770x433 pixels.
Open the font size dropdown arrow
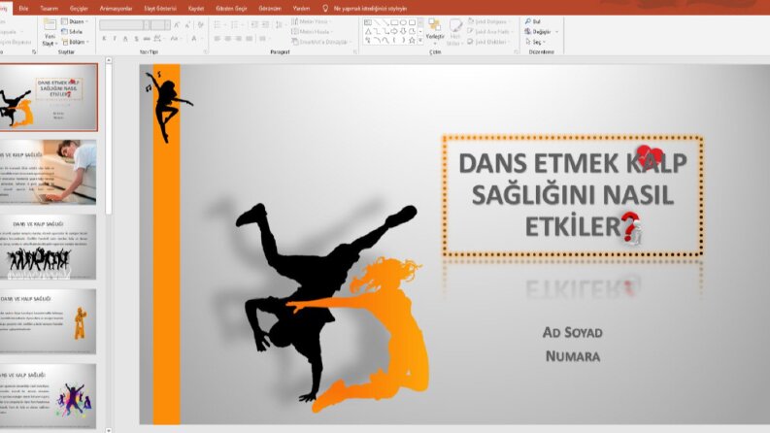(167, 25)
